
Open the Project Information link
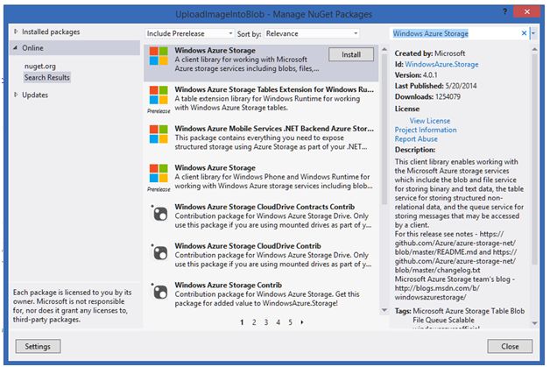(x=426, y=130)
